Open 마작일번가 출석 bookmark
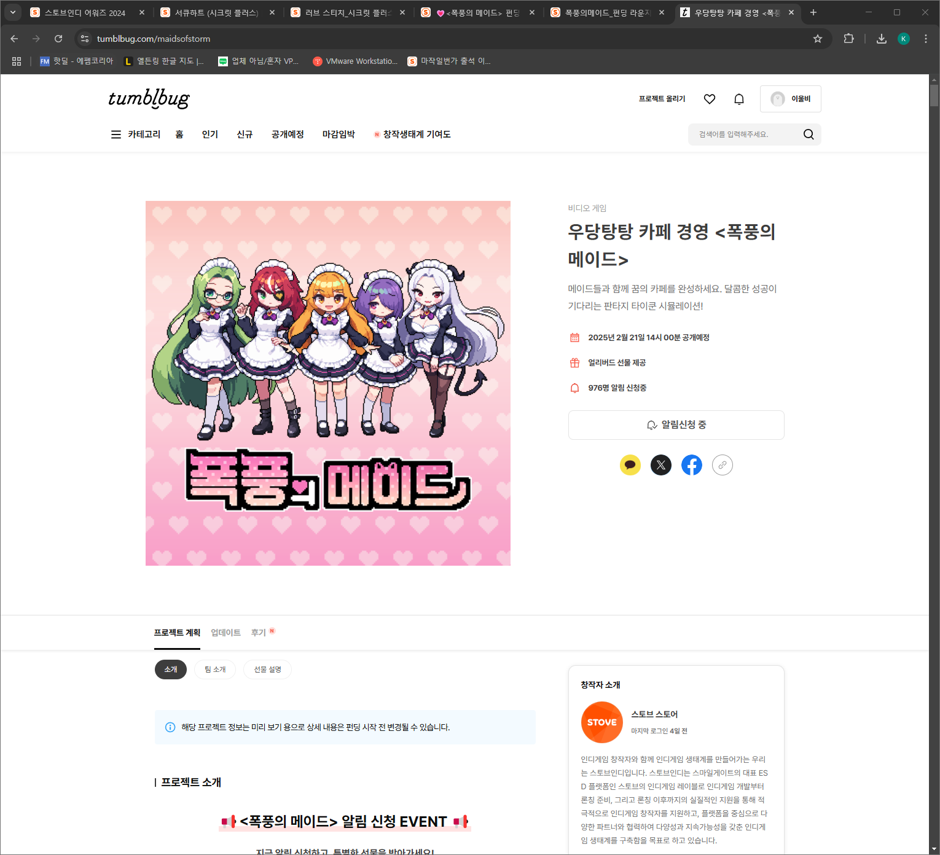 click(449, 61)
